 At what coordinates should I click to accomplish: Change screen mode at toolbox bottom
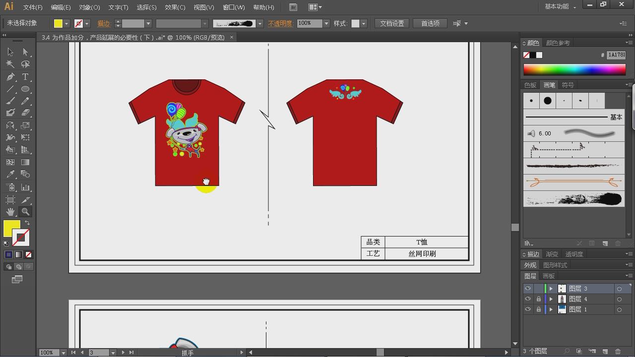[17, 280]
